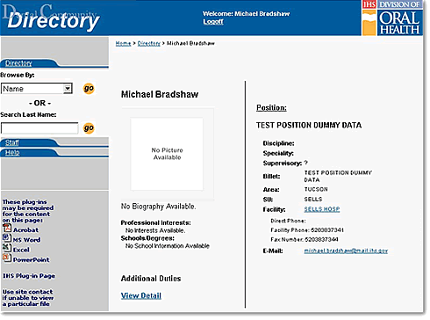Open the Browse By Name dropdown

click(37, 89)
